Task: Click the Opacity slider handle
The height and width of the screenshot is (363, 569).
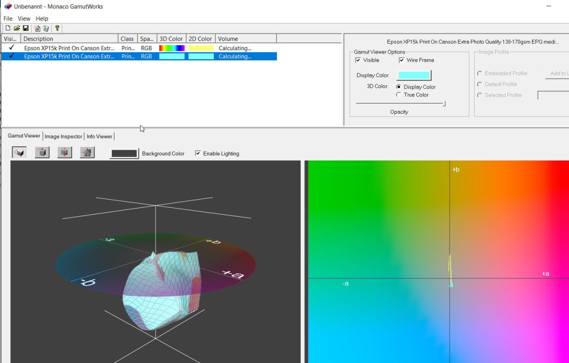Action: pos(444,103)
